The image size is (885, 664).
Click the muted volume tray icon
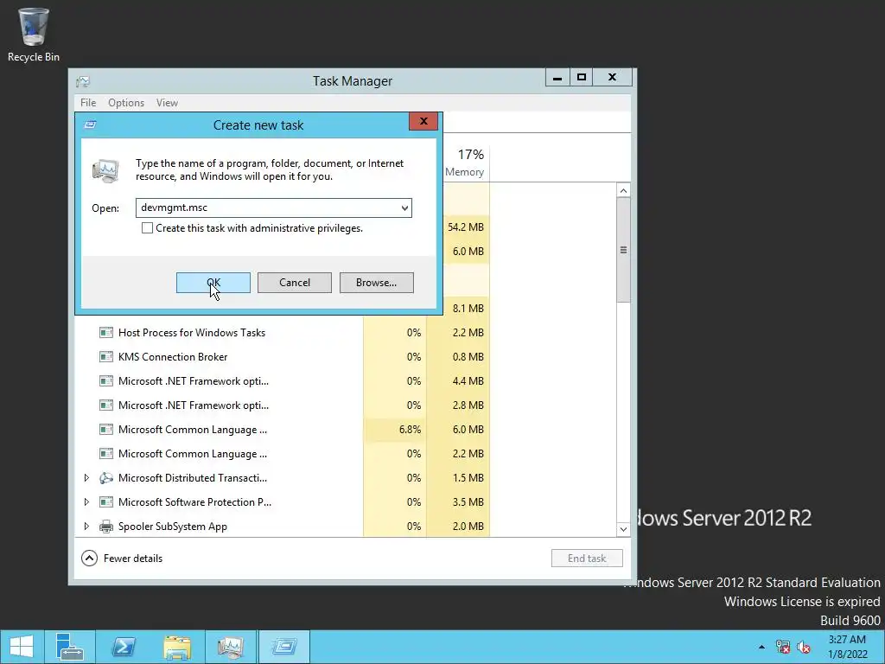click(804, 647)
